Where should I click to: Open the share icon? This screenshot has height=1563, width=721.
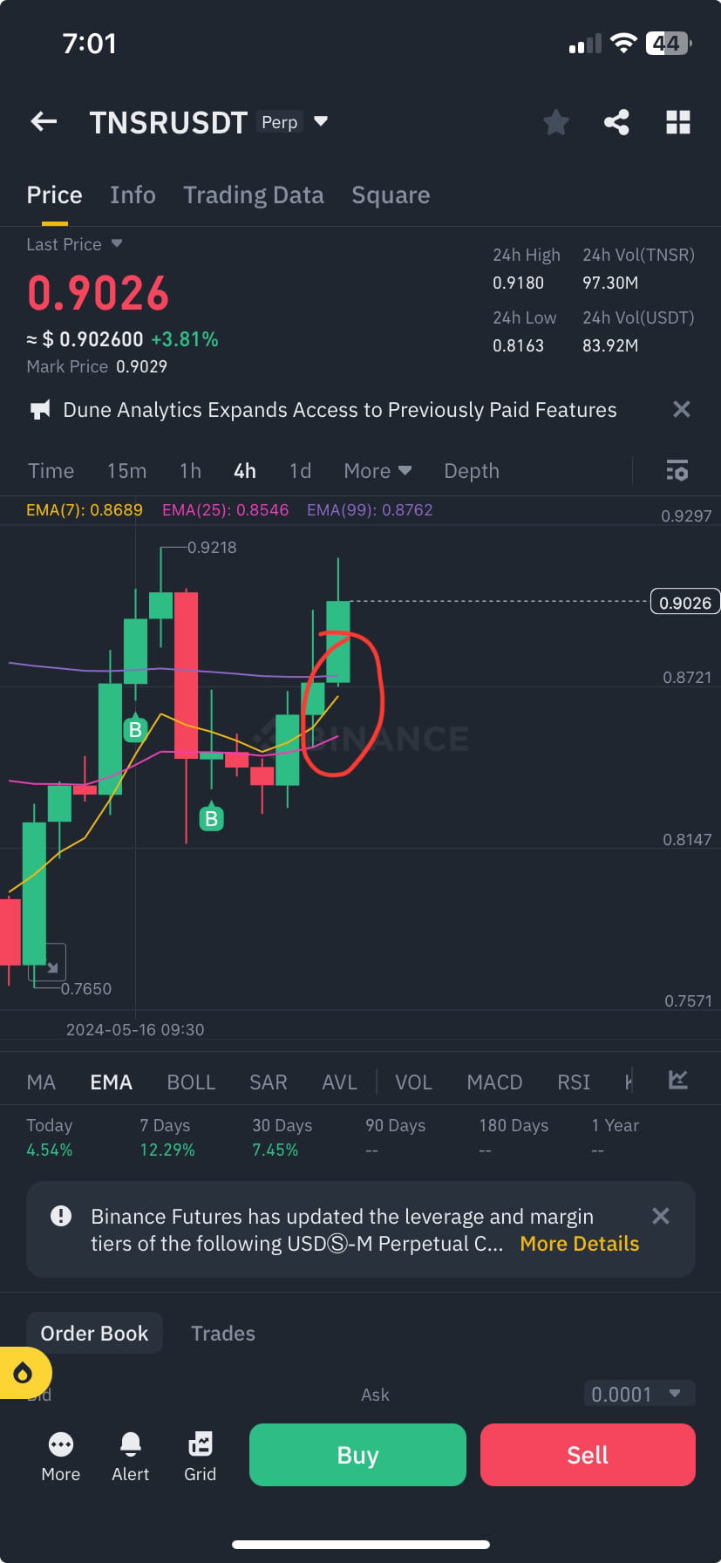[616, 122]
